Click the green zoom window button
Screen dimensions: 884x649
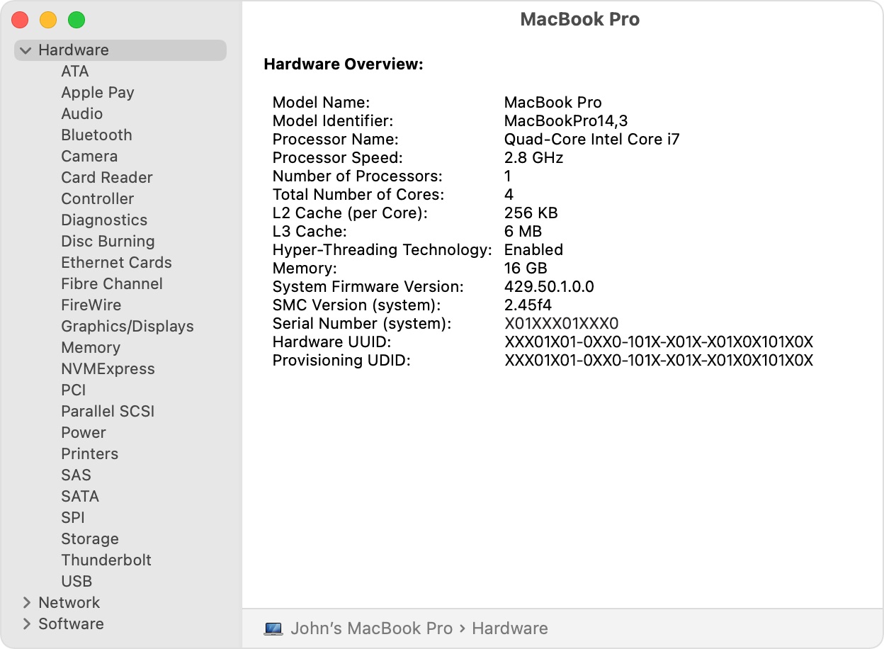(x=76, y=21)
